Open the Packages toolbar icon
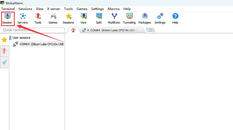Image resolution: width=233 pixels, height=130 pixels. point(145,19)
